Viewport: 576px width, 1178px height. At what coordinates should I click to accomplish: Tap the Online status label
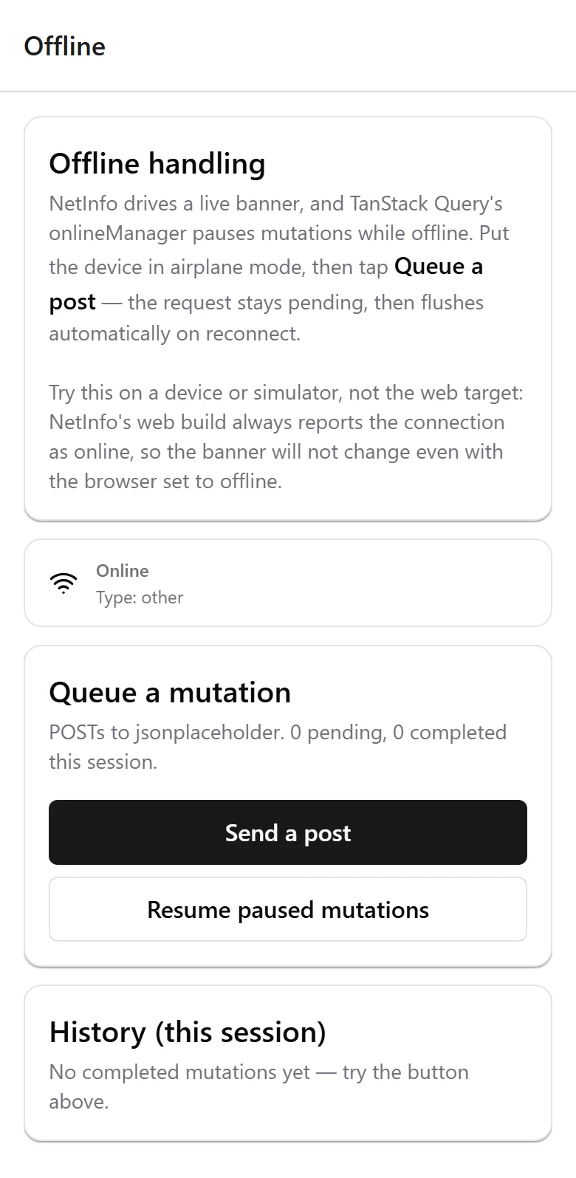click(x=122, y=570)
